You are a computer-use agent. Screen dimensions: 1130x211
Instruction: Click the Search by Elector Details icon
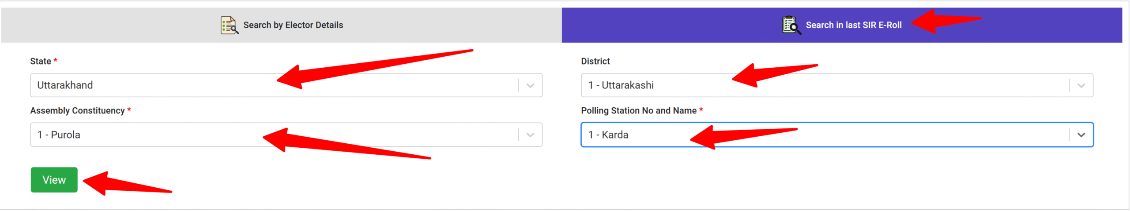click(229, 25)
